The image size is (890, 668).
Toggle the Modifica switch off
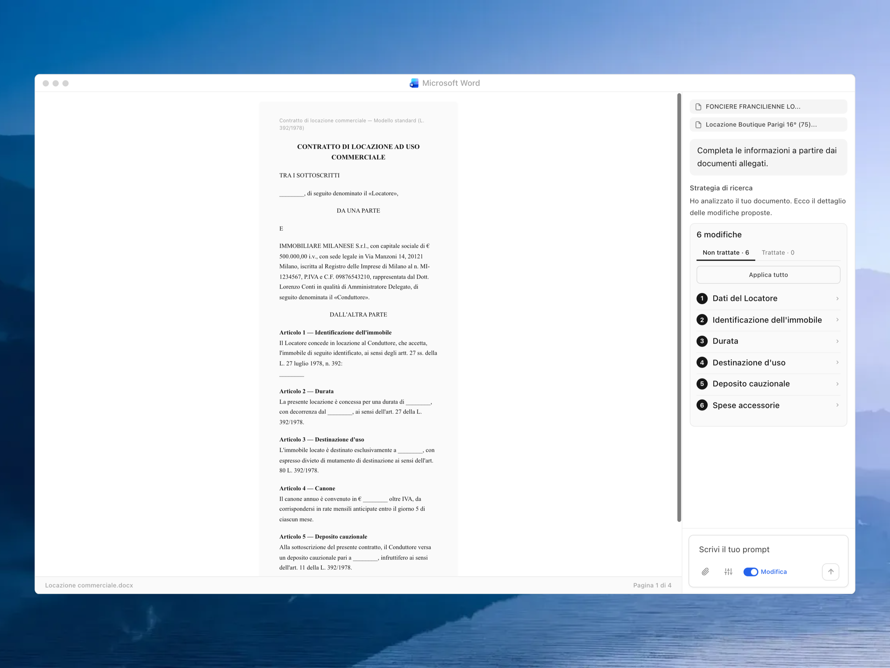click(x=750, y=572)
